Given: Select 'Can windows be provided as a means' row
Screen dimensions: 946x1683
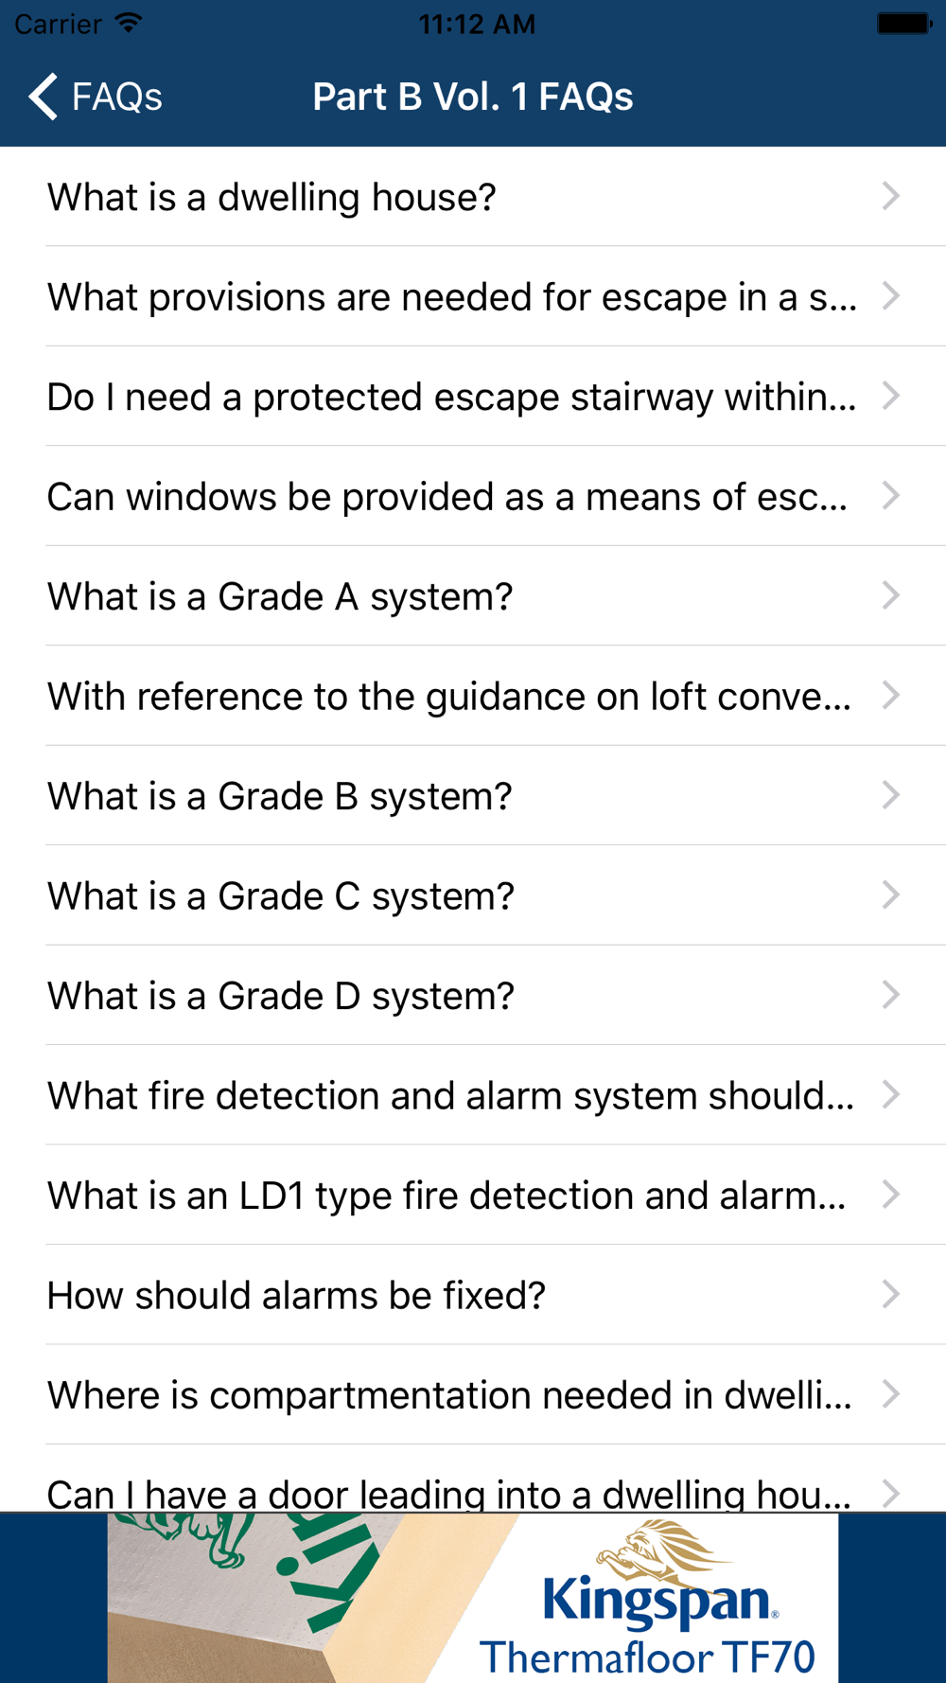Looking at the screenshot, I should [473, 496].
